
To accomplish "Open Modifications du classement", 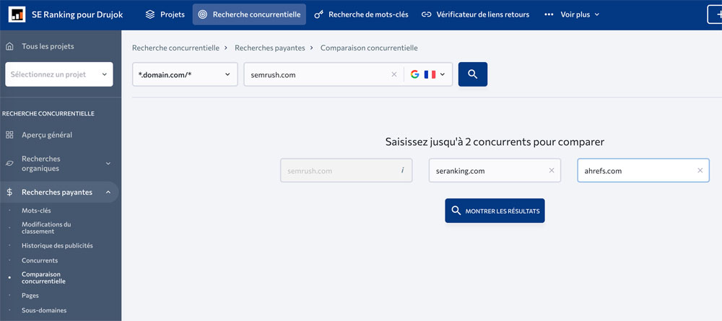I will 46,228.
